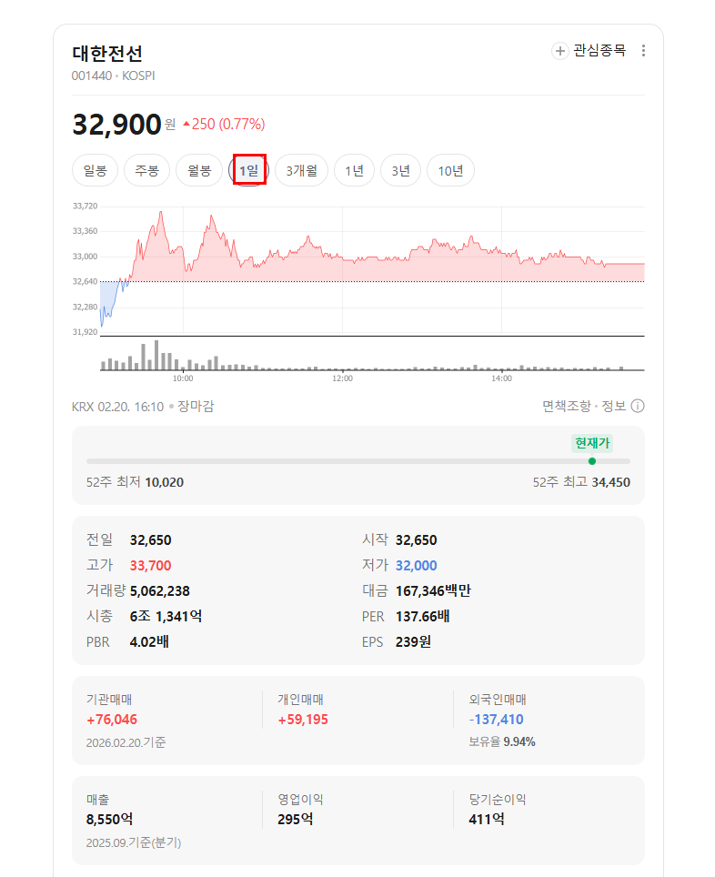Add 대한전선 to the 관심종목 watchlist
The width and height of the screenshot is (715, 877).
(x=589, y=51)
